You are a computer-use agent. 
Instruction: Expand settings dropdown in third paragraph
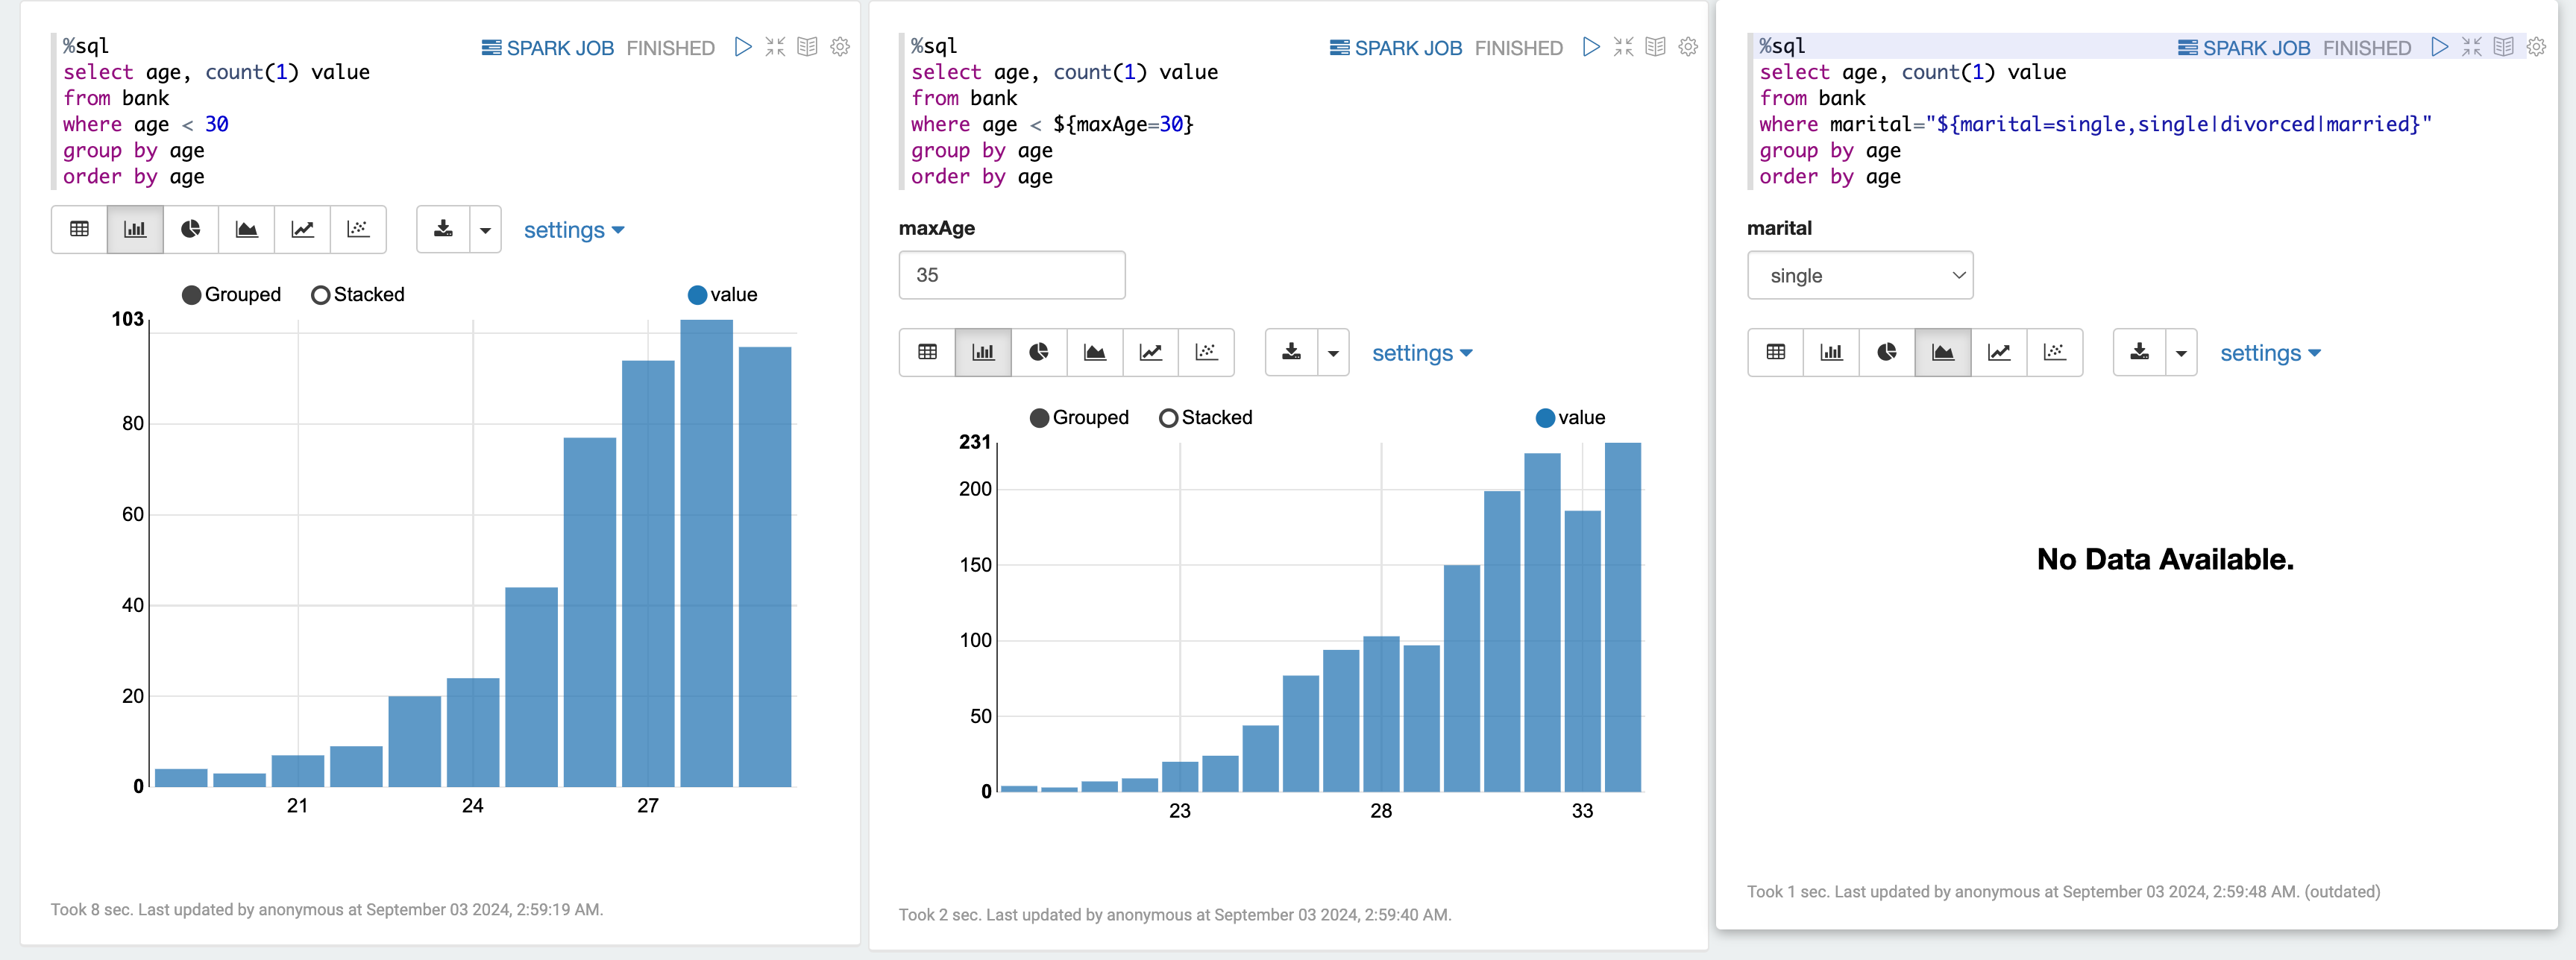[x=2269, y=353]
